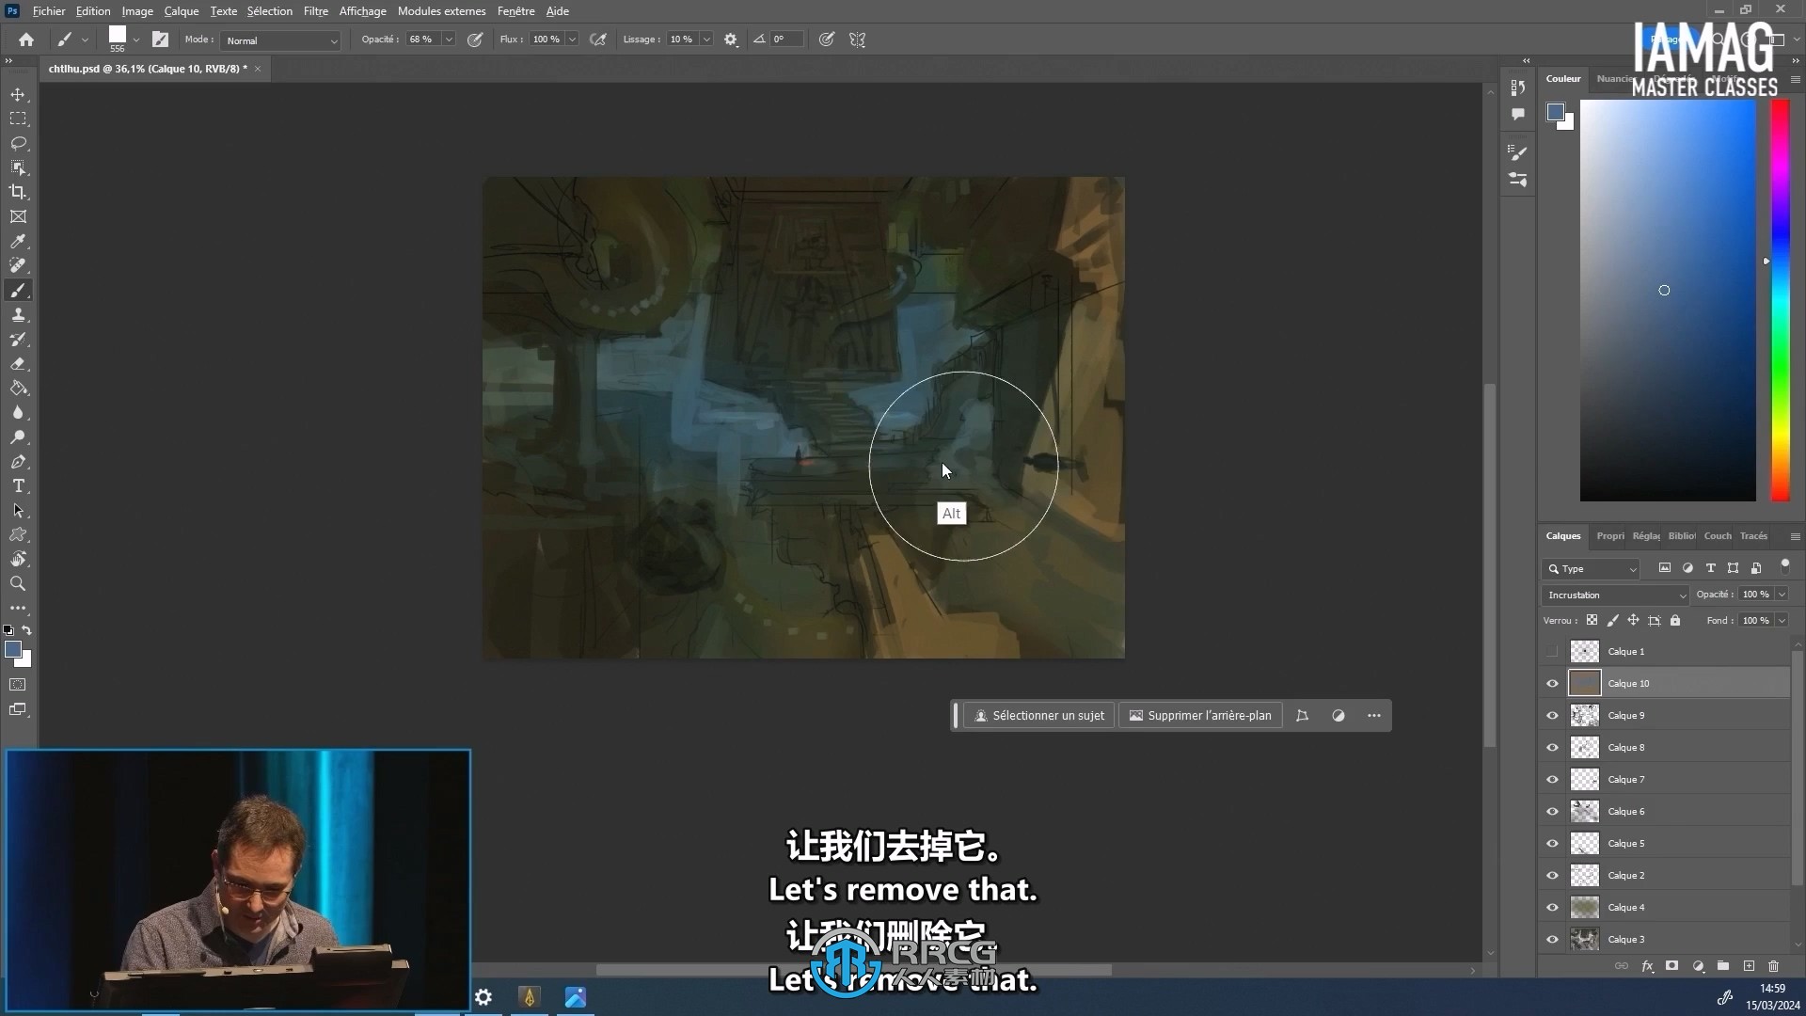Select the Rectangular Marquee tool
The height and width of the screenshot is (1016, 1806).
click(x=18, y=119)
